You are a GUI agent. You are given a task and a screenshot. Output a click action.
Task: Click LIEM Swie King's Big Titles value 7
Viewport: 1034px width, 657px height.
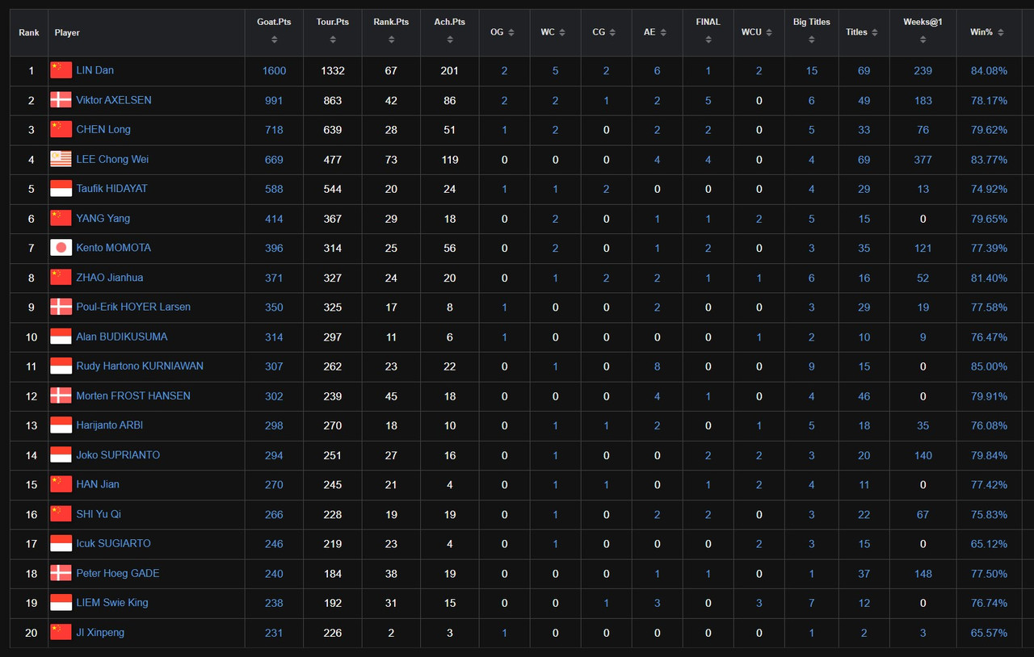point(811,603)
